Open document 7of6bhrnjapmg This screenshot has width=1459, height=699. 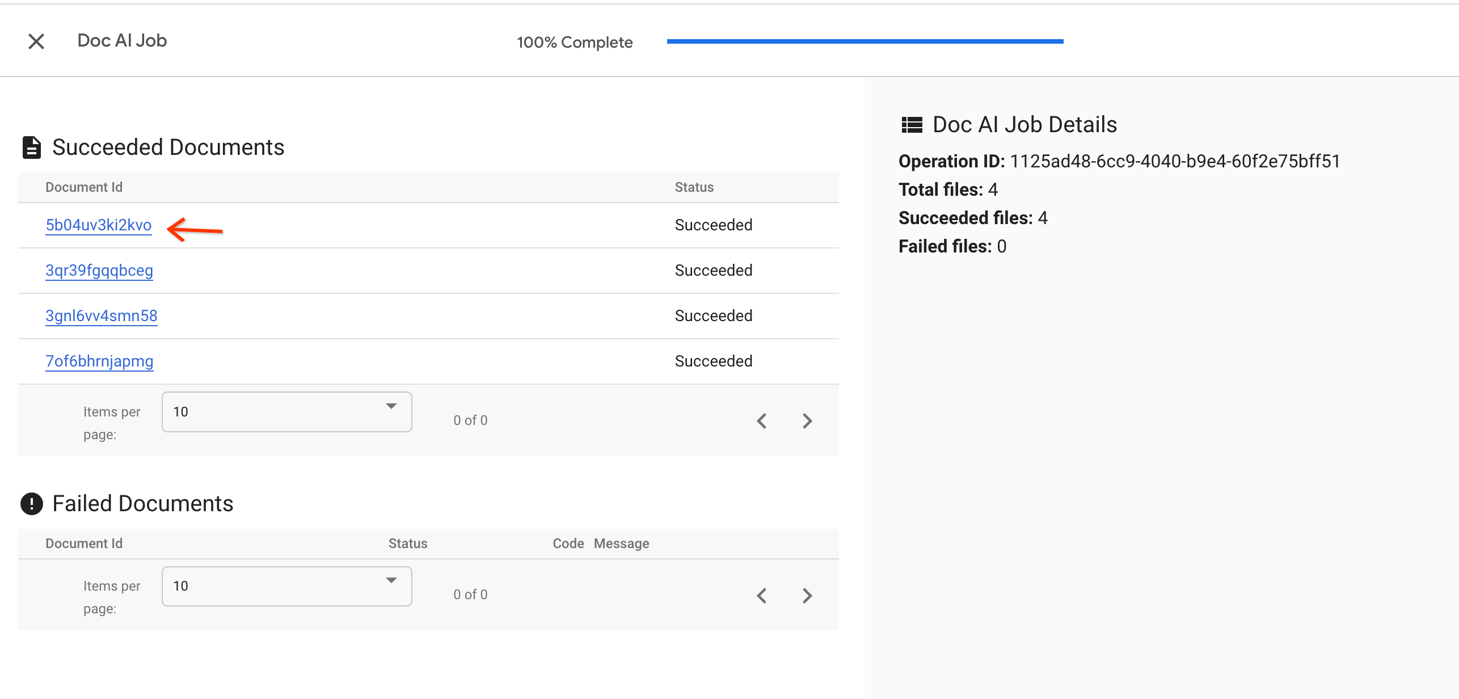click(x=99, y=361)
